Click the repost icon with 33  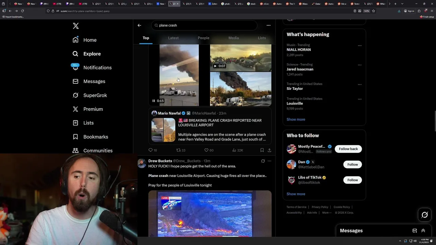pos(181,150)
